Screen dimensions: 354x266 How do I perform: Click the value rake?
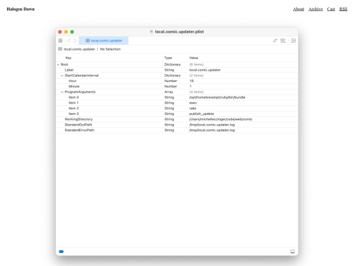pos(193,108)
